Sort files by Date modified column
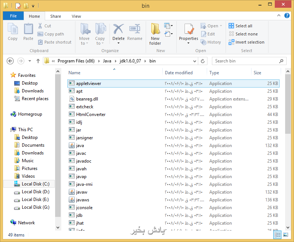 (179, 73)
